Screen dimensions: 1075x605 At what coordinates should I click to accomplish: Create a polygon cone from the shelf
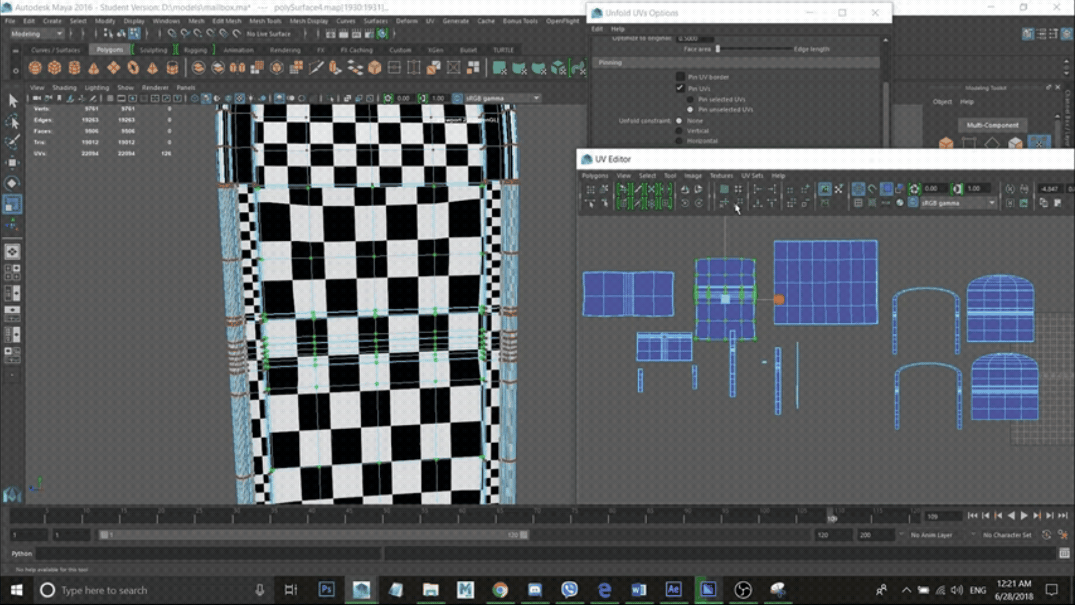click(94, 68)
